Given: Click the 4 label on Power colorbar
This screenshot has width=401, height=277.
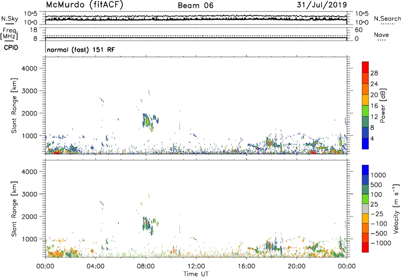Looking at the screenshot, I should (372, 138).
